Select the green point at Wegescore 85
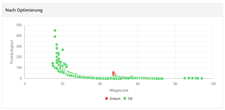 tap(185, 78)
